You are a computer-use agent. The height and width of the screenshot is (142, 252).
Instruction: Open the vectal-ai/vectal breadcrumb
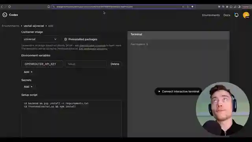tap(34, 26)
